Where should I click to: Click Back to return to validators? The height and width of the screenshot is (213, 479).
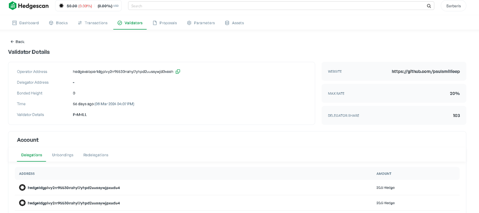(18, 41)
